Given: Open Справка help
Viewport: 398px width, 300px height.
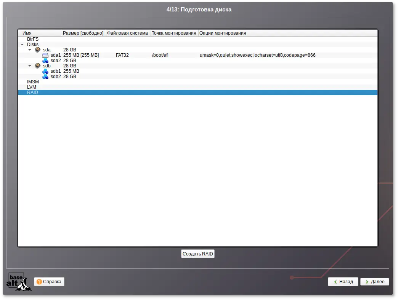Looking at the screenshot, I should [49, 282].
